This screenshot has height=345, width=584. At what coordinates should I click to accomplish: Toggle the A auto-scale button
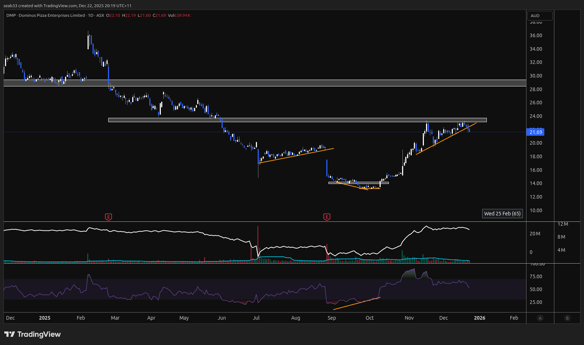point(540,318)
